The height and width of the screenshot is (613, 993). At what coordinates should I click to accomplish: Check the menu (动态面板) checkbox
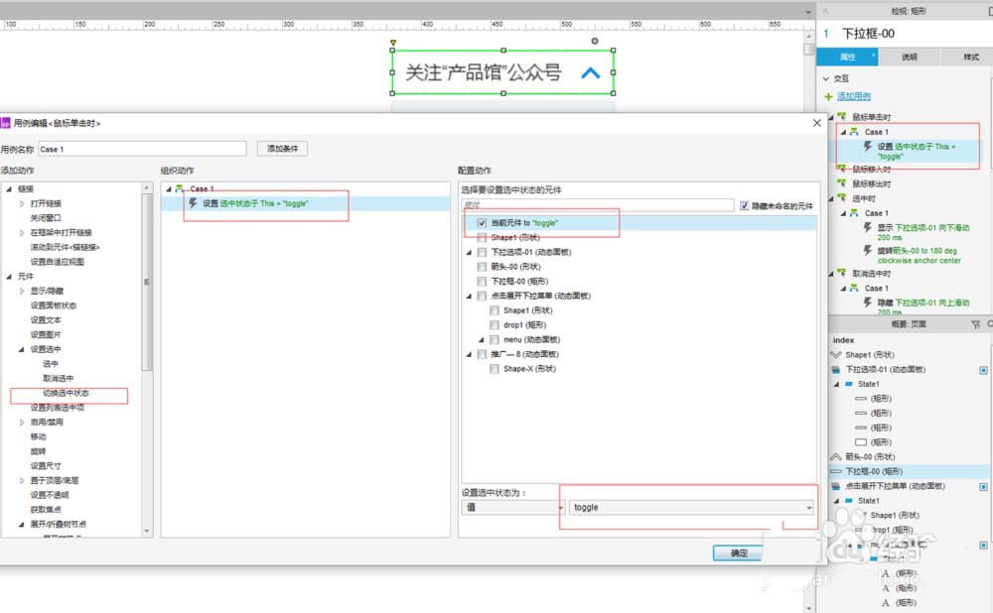click(494, 339)
